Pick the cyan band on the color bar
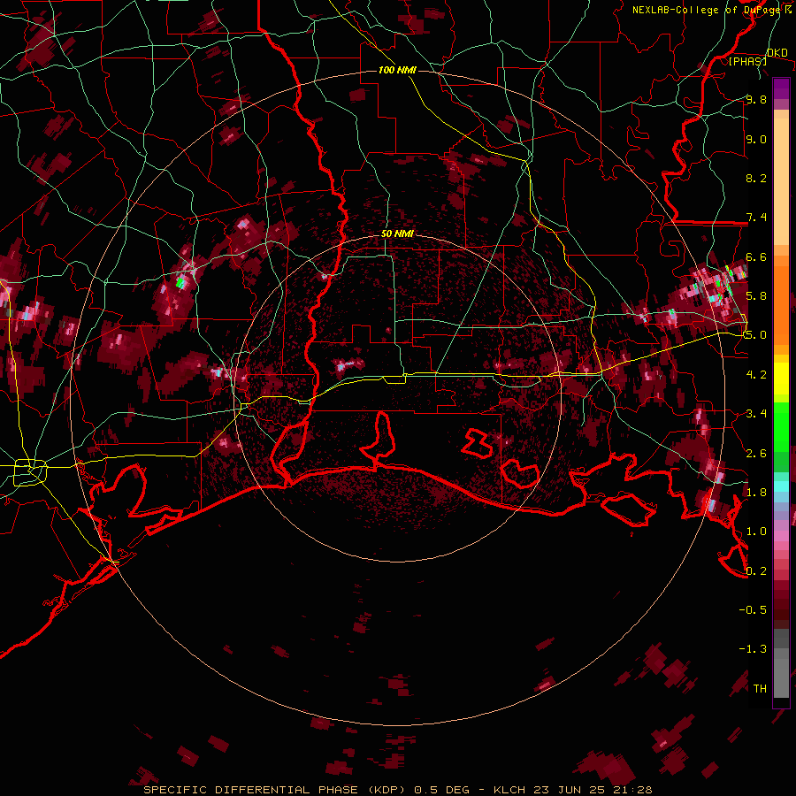796x796 pixels. pyautogui.click(x=781, y=486)
